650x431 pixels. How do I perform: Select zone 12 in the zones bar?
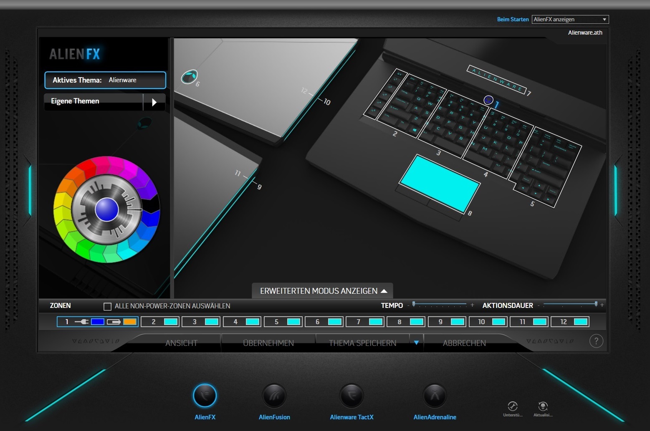click(x=569, y=322)
